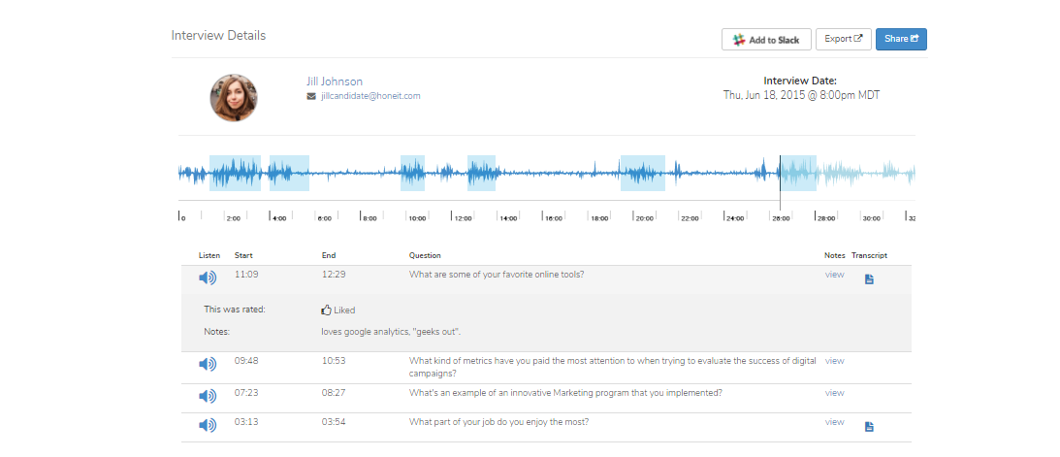Select the highlighted waveform segment near 20:00
The height and width of the screenshot is (457, 1060).
point(642,174)
